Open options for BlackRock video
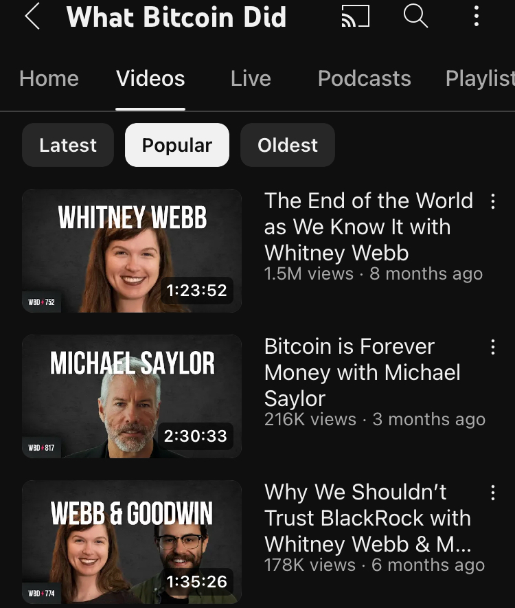The height and width of the screenshot is (608, 515). click(x=492, y=493)
